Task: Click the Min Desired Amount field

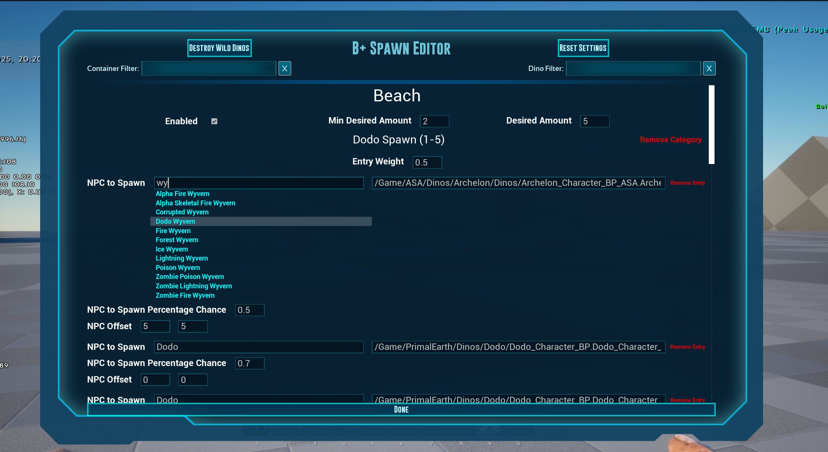Action: pos(434,121)
